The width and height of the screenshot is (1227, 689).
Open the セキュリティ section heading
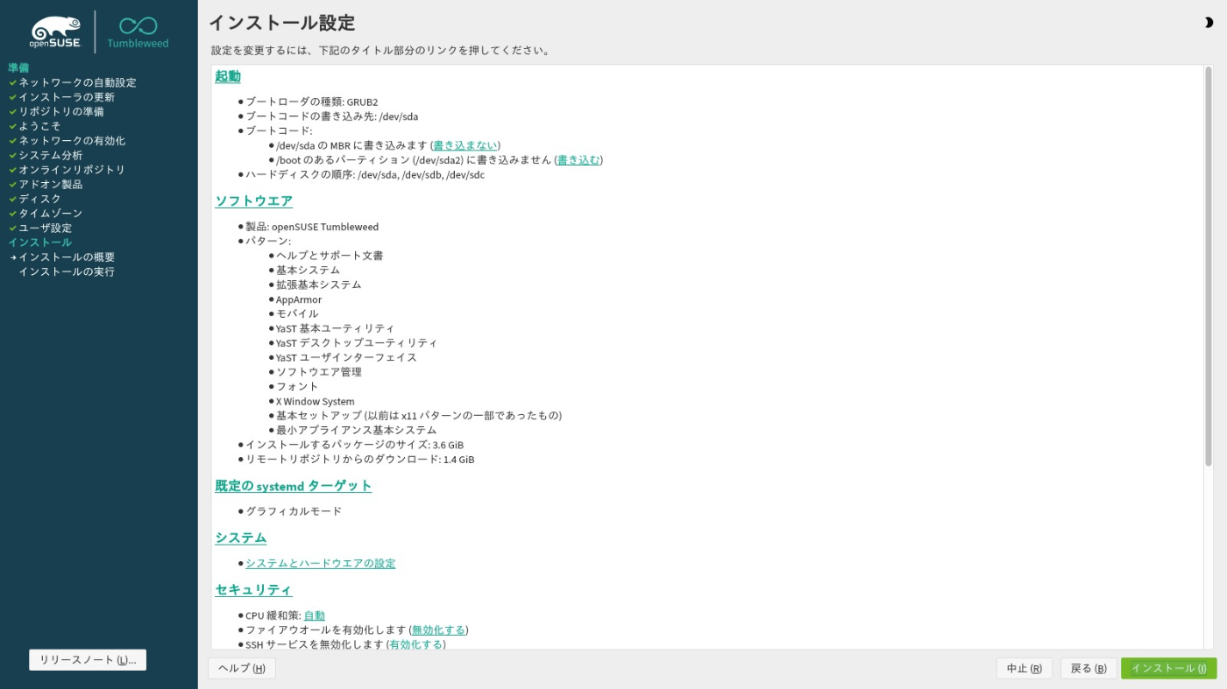254,589
